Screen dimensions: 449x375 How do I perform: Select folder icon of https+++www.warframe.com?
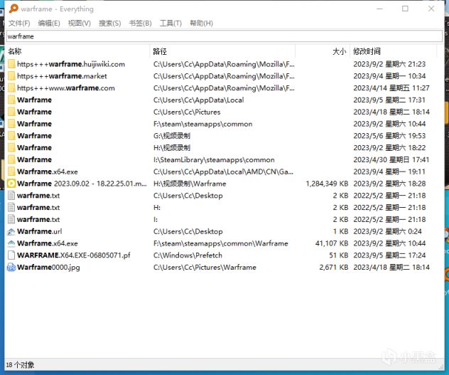[x=11, y=88]
